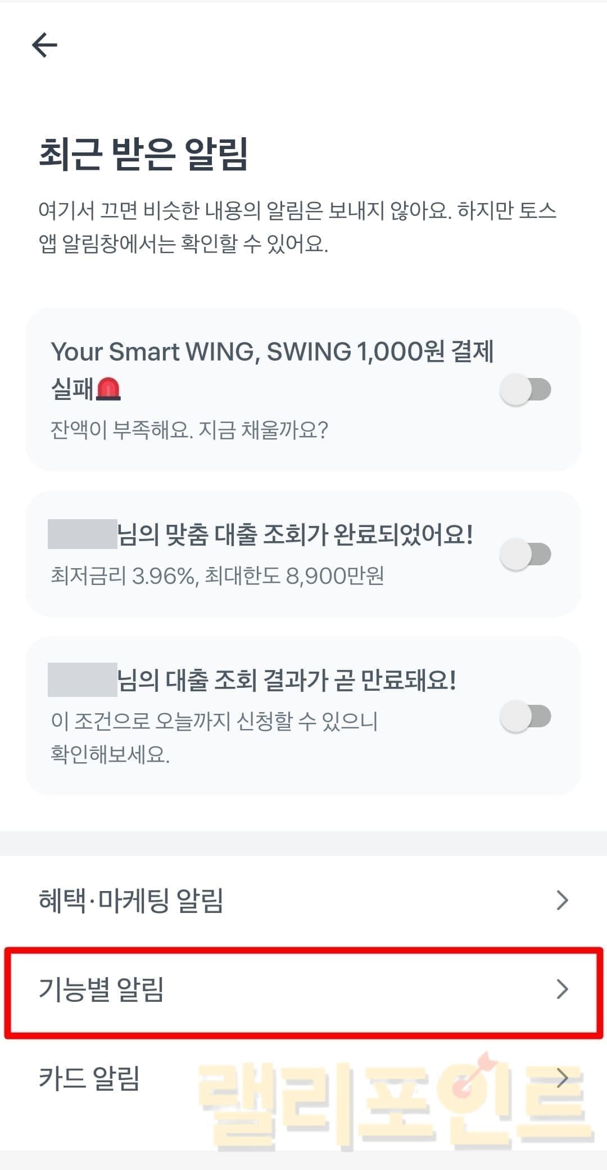607x1170 pixels.
Task: Toggle the SWING payment failure notification switch
Action: 525,389
